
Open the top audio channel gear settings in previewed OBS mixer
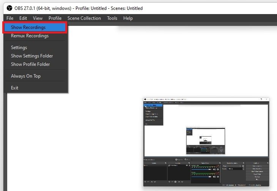[x=218, y=169]
